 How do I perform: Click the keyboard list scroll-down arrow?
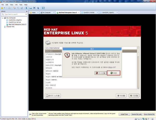pyautogui.click(x=138, y=88)
